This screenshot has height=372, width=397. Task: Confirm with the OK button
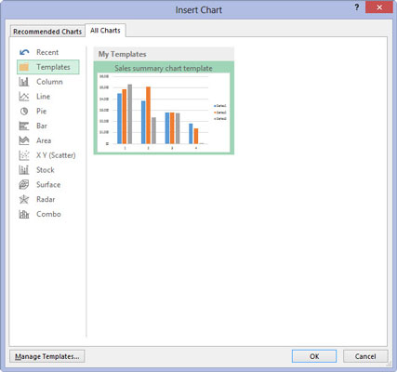tap(314, 356)
